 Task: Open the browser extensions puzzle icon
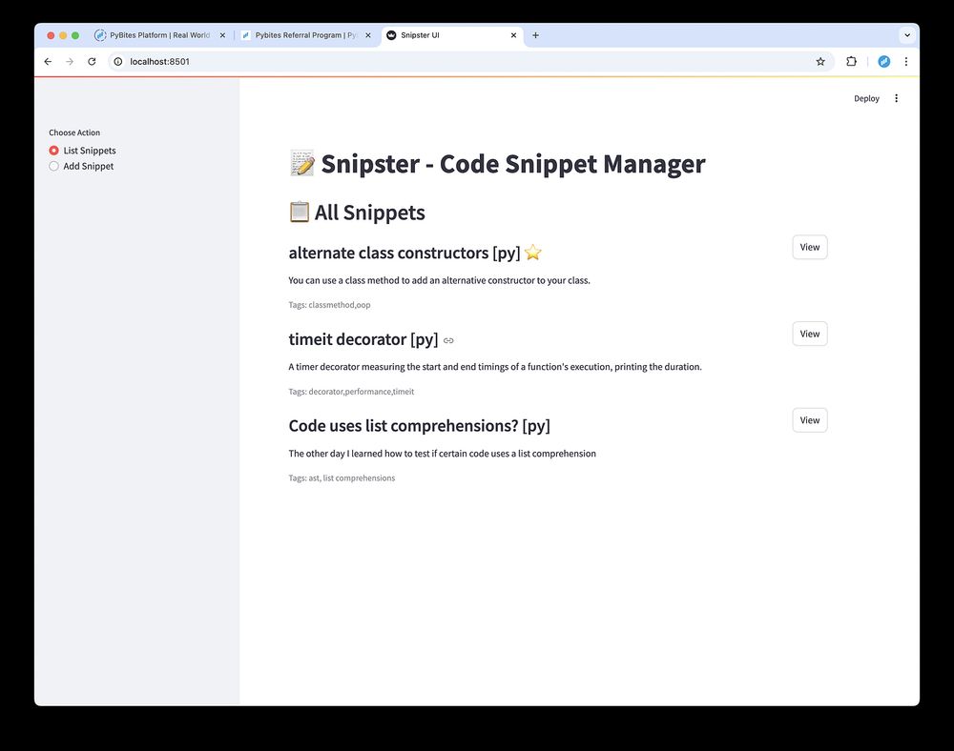point(851,61)
